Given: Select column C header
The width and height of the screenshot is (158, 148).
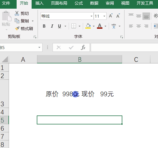Looking at the screenshot, I should pos(136,59).
